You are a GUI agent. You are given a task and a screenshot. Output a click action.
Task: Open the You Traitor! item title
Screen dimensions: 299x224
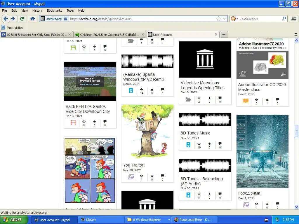click(134, 165)
